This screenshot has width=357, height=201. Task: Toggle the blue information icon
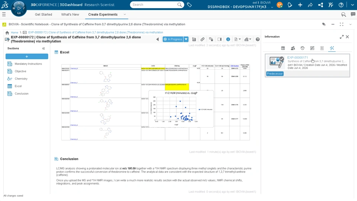tap(228, 39)
